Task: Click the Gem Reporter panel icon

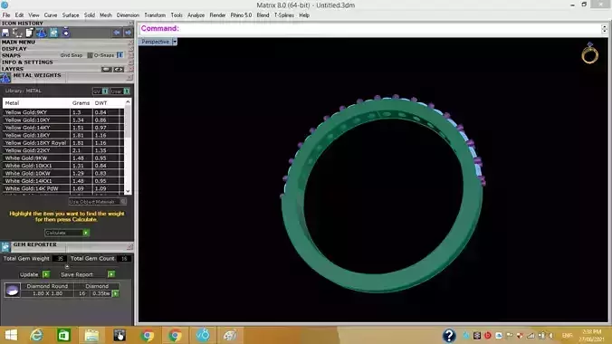Action: point(5,247)
